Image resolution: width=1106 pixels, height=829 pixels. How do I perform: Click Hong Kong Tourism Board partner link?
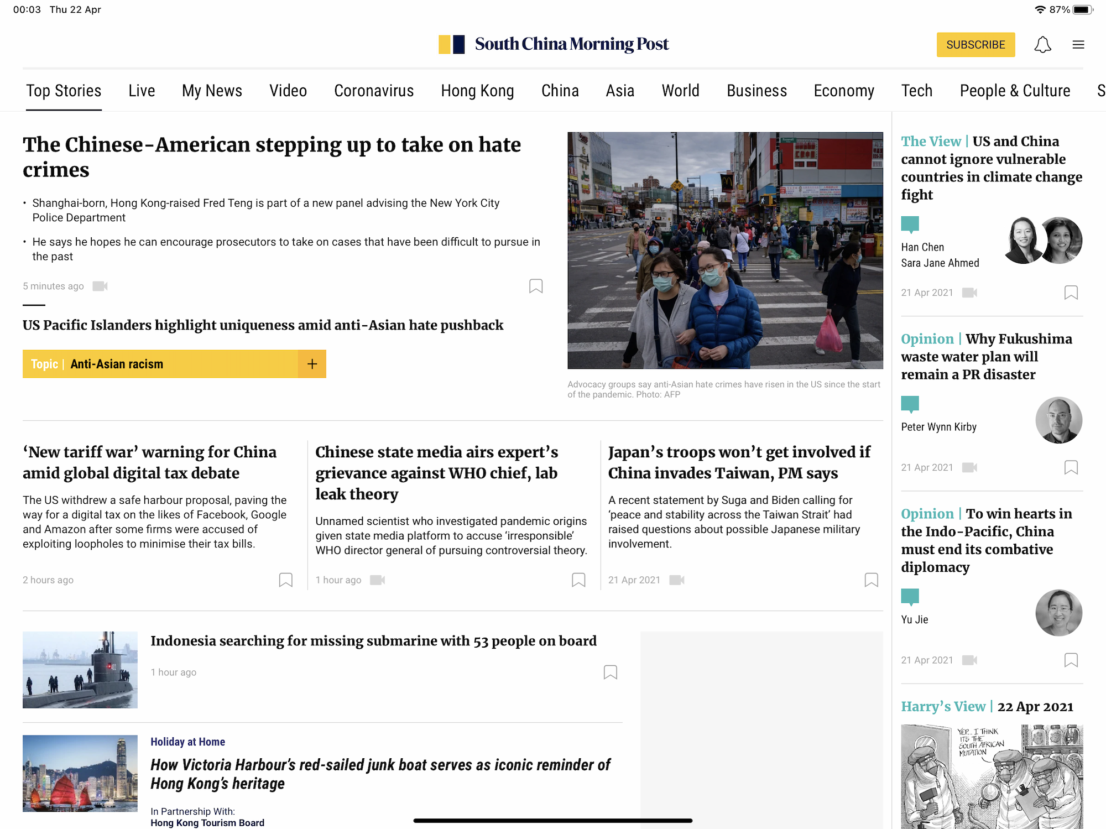pyautogui.click(x=207, y=823)
